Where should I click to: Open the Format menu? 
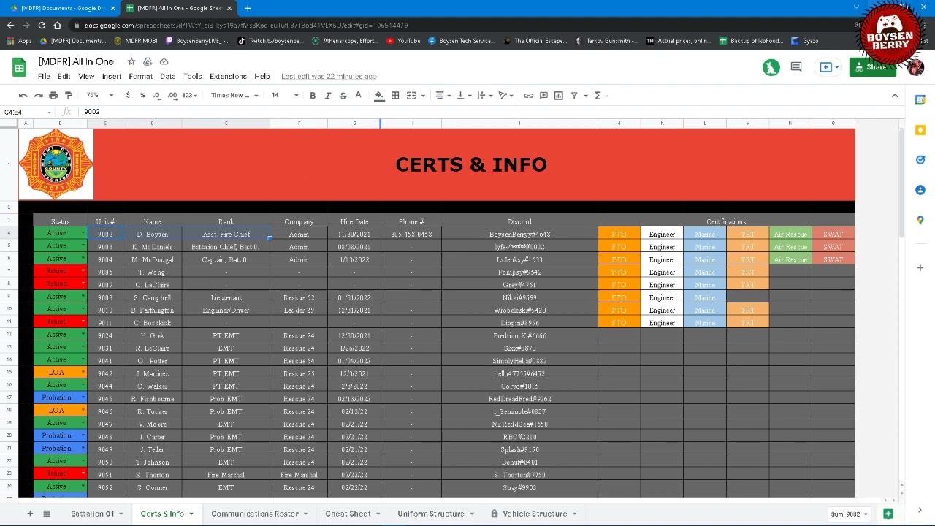[x=141, y=76]
